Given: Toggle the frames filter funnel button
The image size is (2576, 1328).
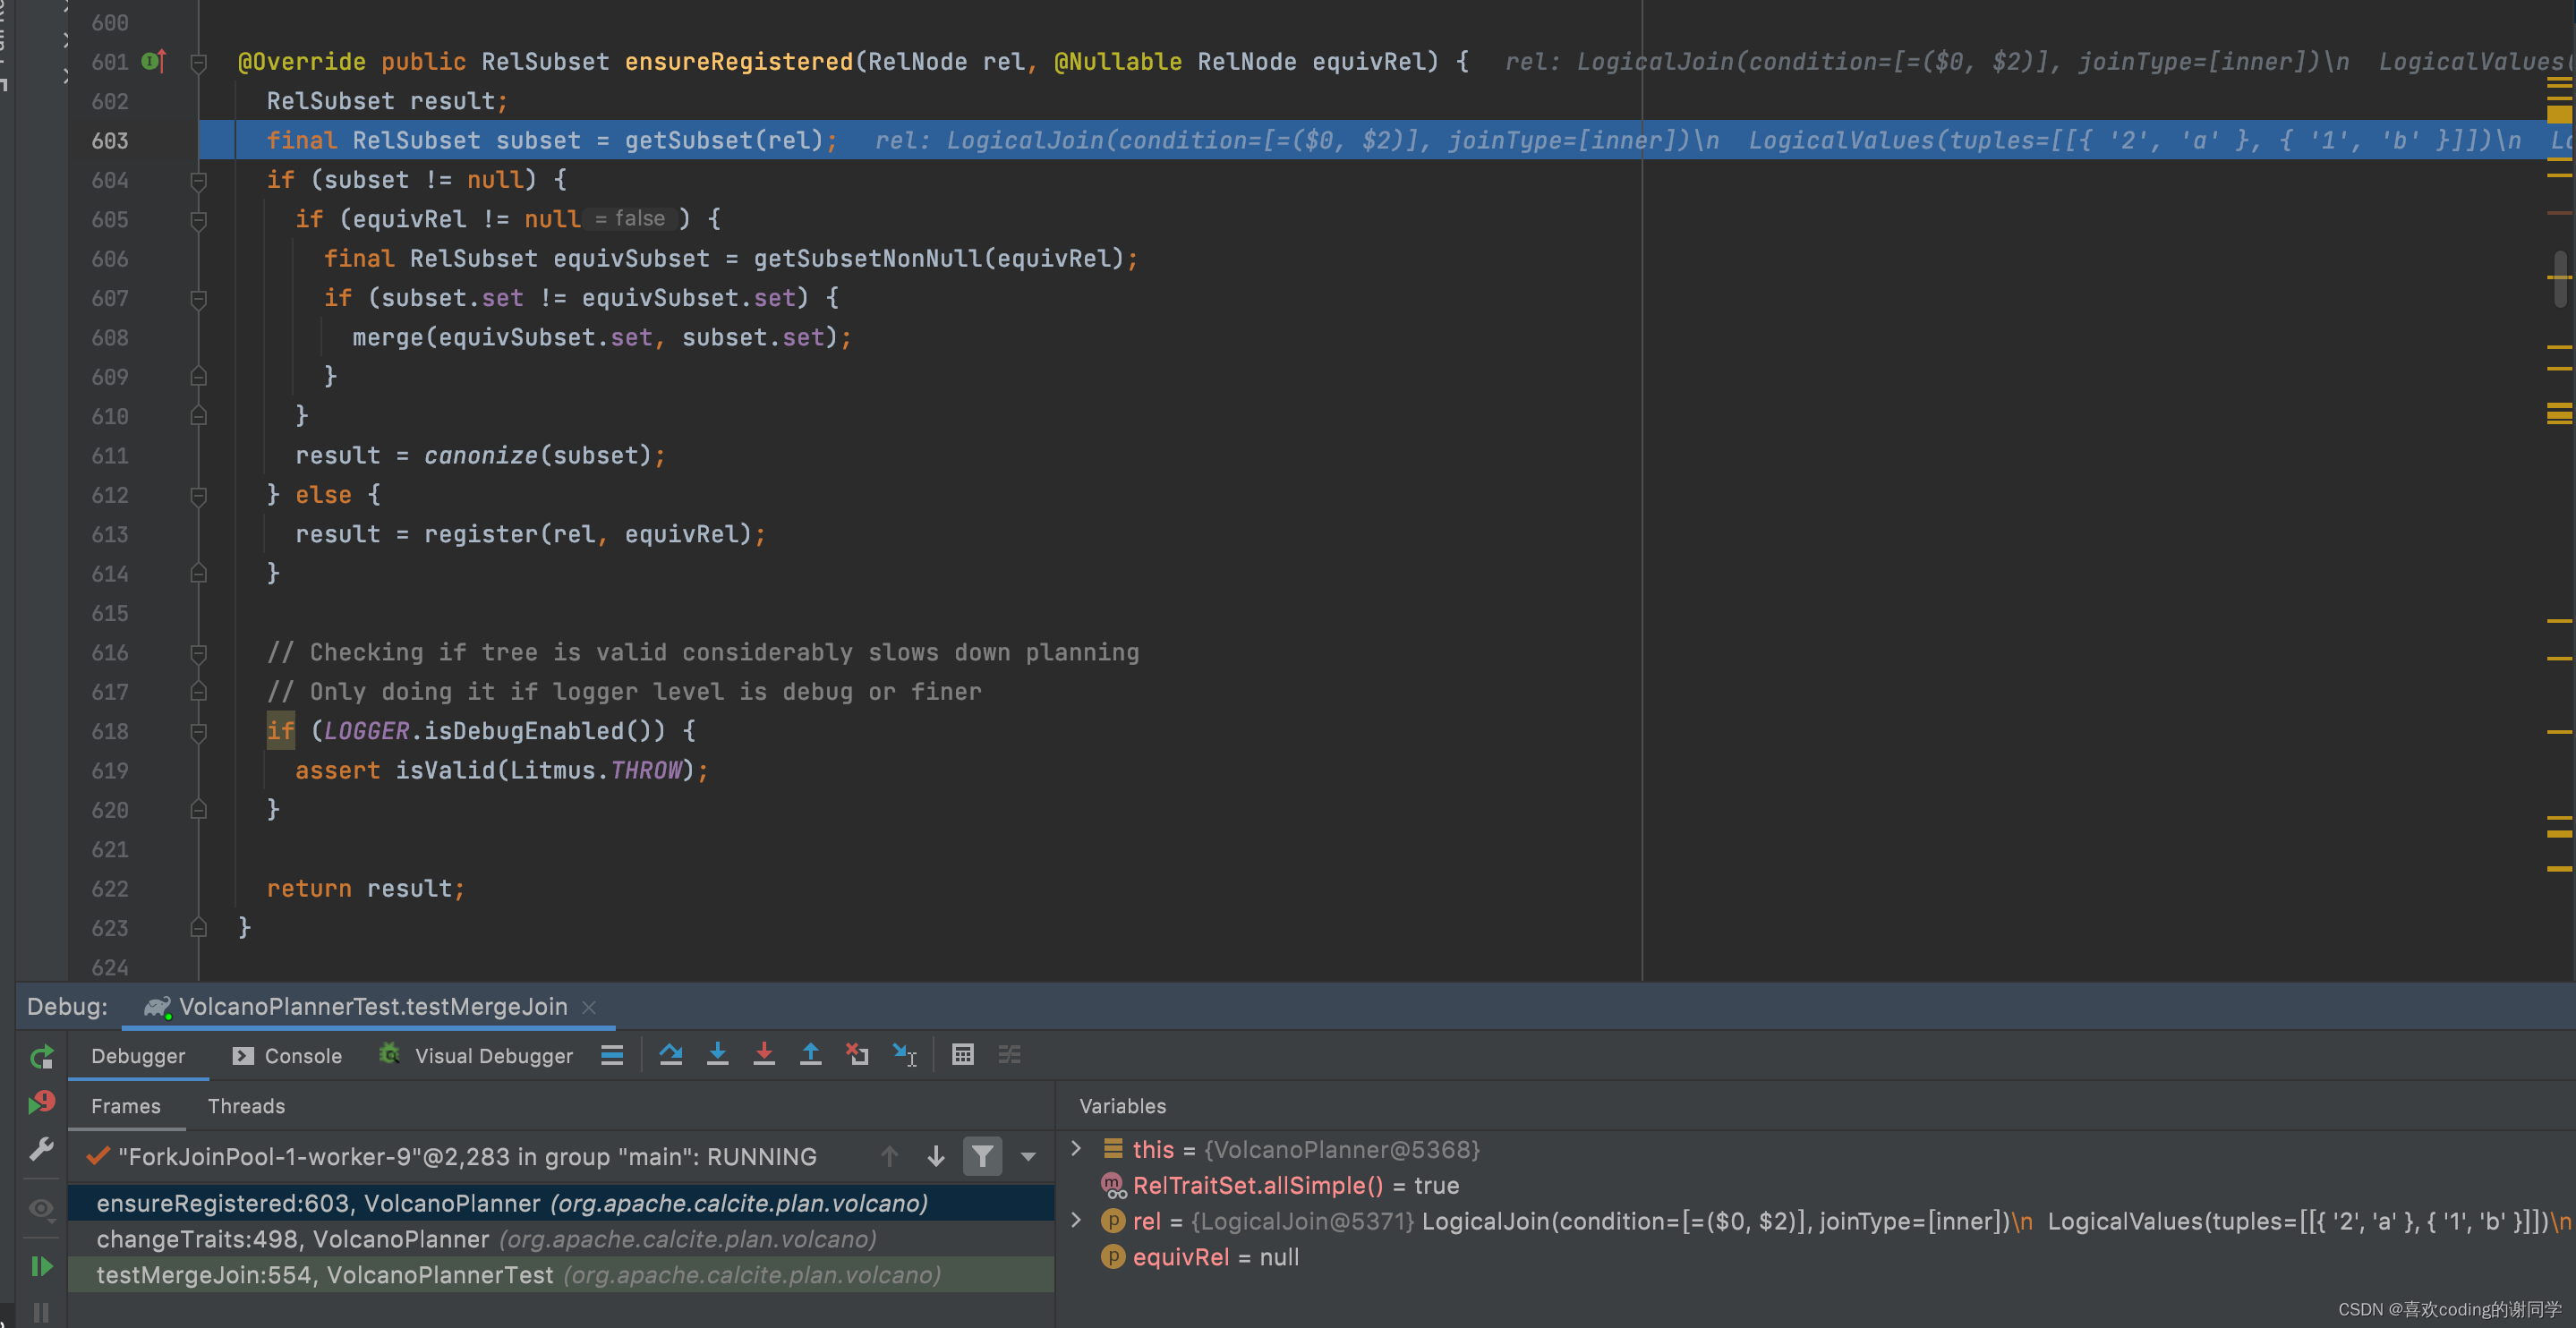Looking at the screenshot, I should click(982, 1157).
